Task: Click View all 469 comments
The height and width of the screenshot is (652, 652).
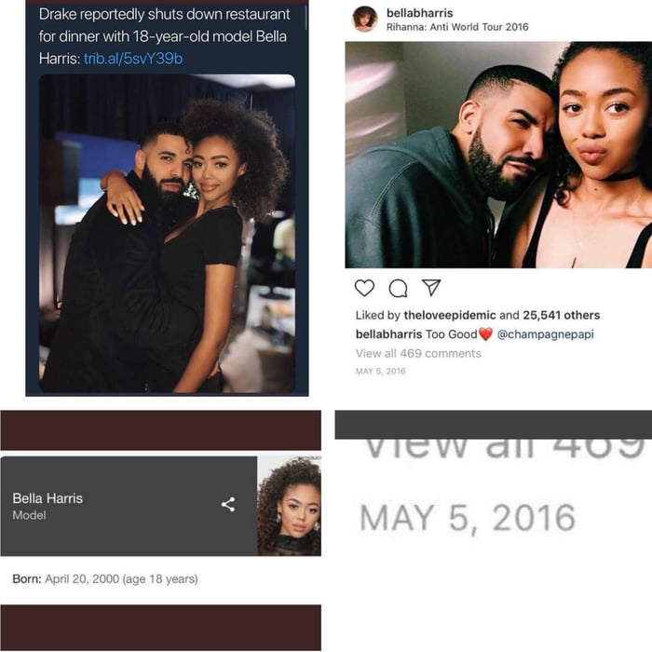Action: tap(418, 353)
